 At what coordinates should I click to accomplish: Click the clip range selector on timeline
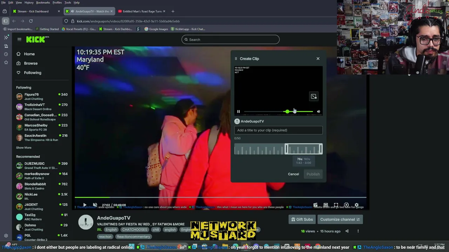click(303, 149)
